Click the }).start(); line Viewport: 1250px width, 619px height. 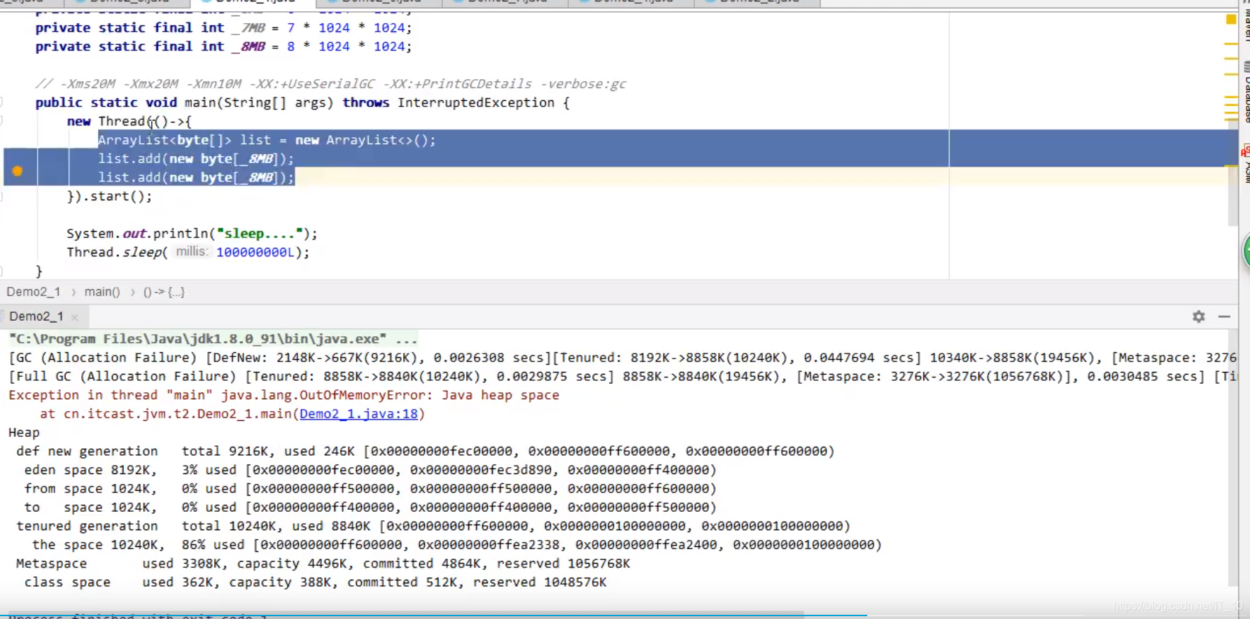click(109, 196)
